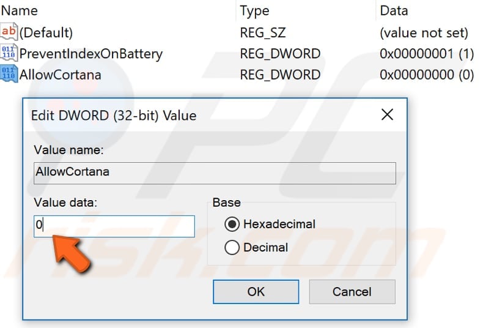Click REG_DWORD type of PreventIndexOnBattery
This screenshot has height=328, width=483.
click(280, 54)
